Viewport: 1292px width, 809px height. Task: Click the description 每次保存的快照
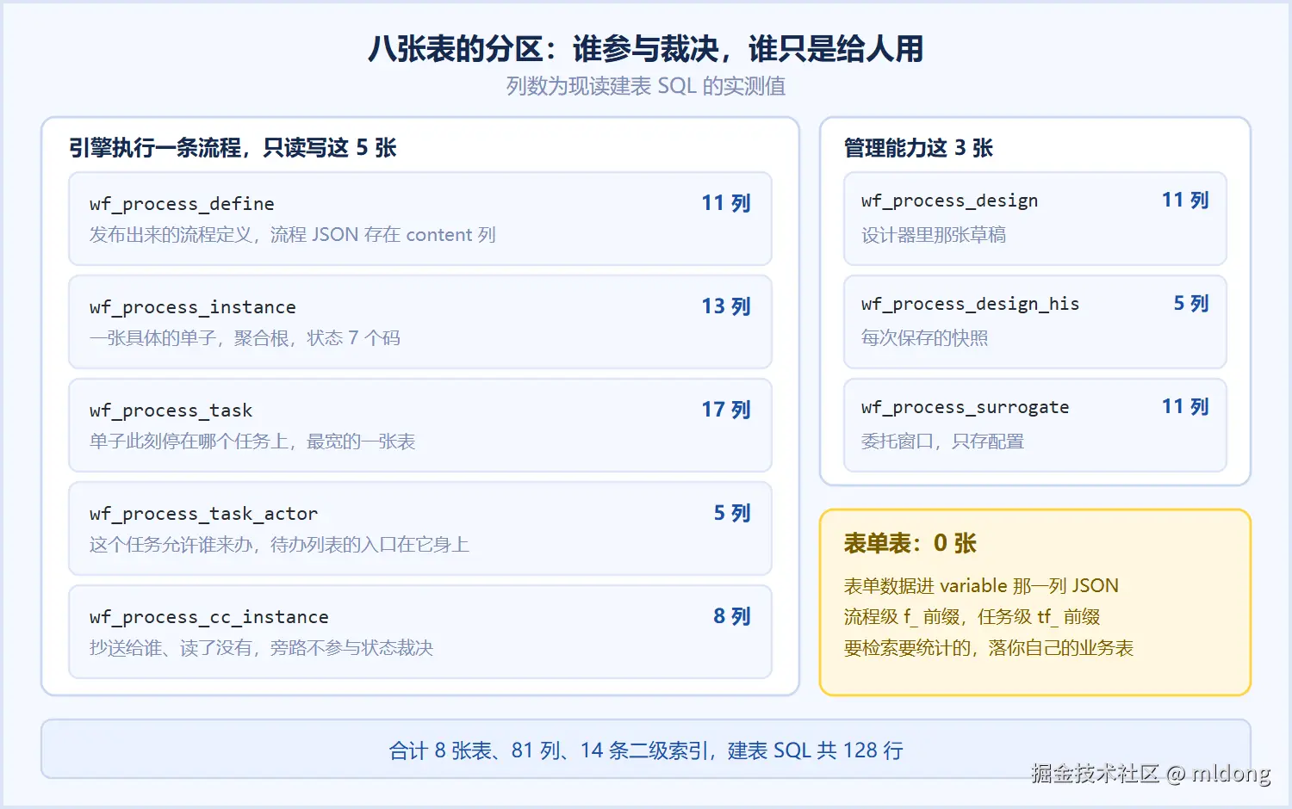924,338
